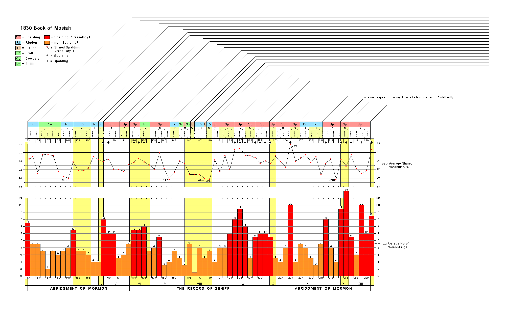Click the green Pr author segment header
Viewport: 505px width, 328px height.
click(x=145, y=124)
